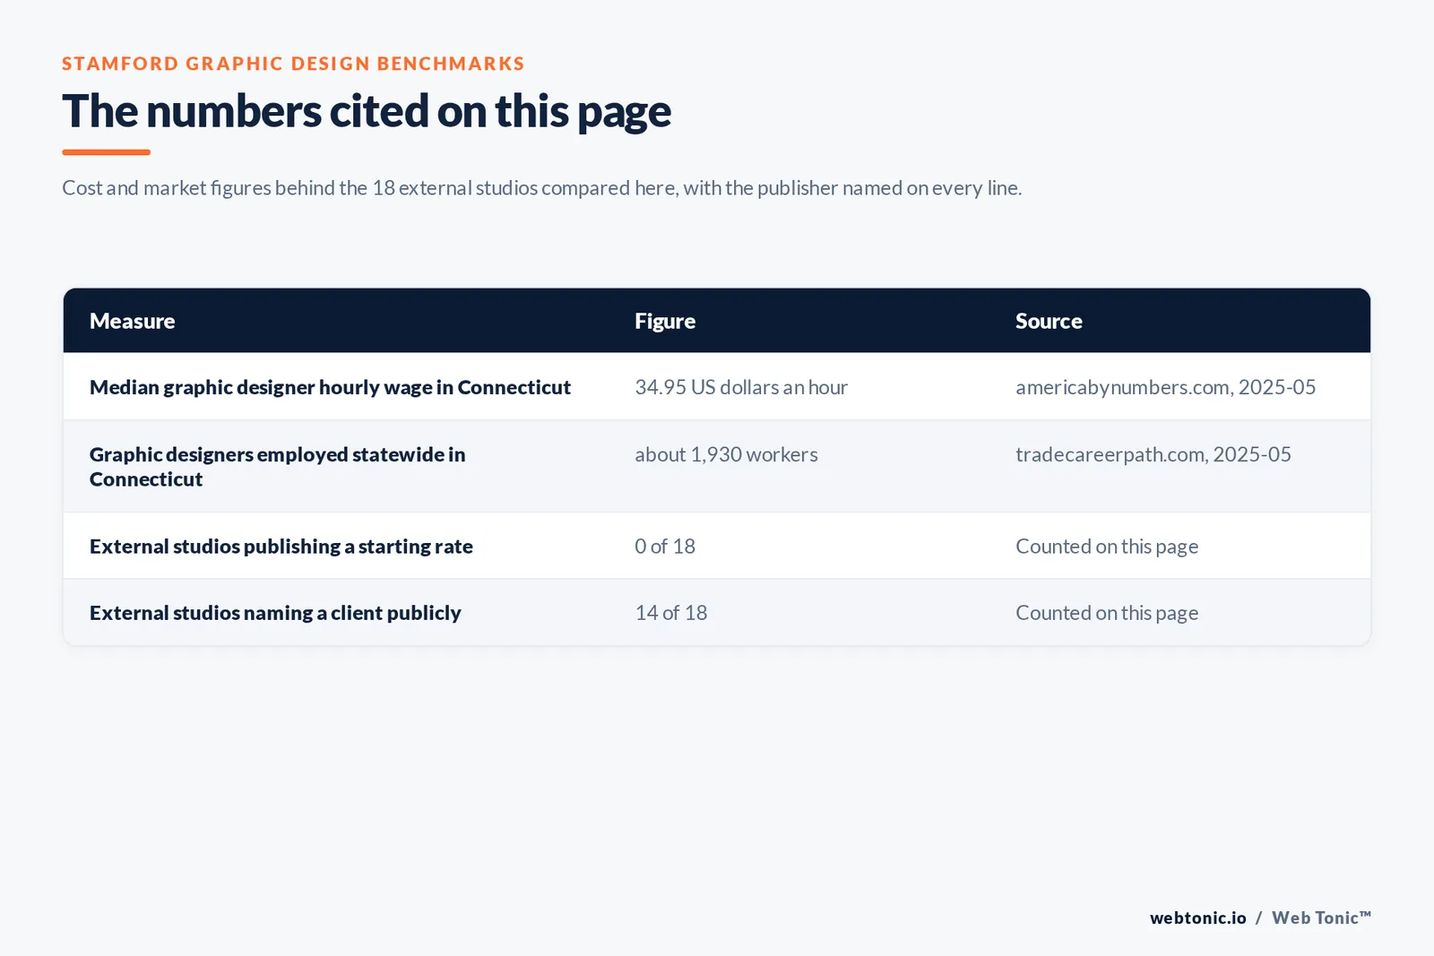The height and width of the screenshot is (956, 1434).
Task: Click the Figure column header
Action: pyautogui.click(x=665, y=321)
